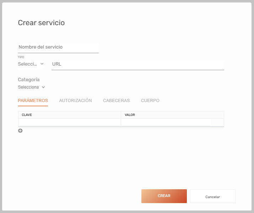Switch to the Parámetros tab
Viewport: 254px width, 213px height.
point(33,101)
